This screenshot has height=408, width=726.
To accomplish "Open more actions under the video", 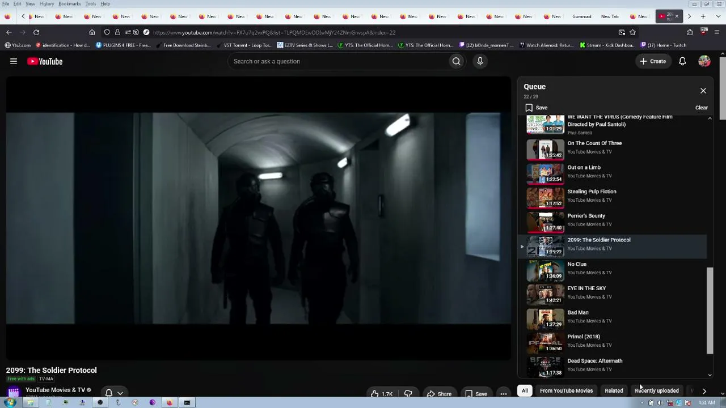I will 504,394.
